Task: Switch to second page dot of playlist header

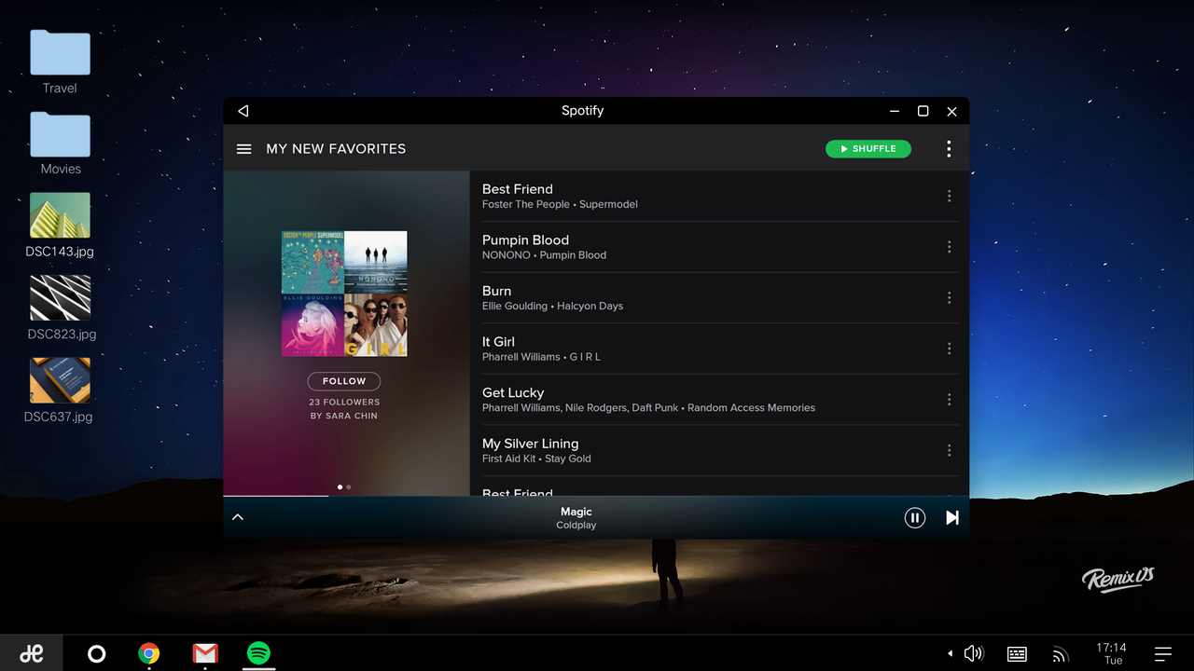Action: (x=349, y=486)
